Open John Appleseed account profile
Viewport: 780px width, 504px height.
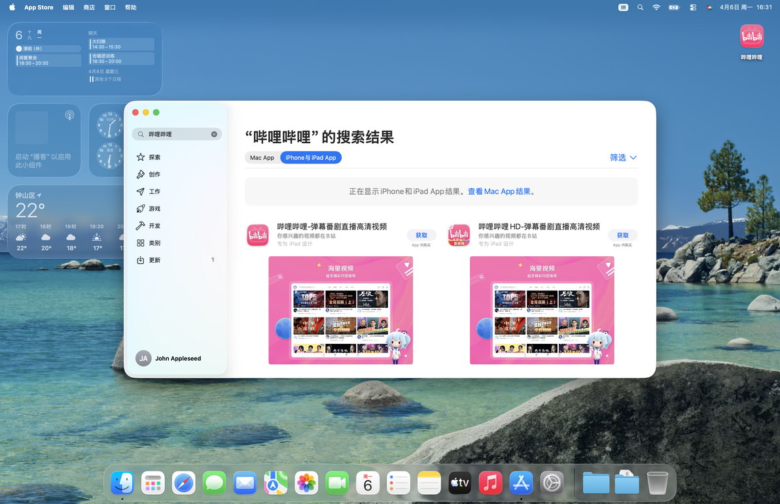point(169,358)
